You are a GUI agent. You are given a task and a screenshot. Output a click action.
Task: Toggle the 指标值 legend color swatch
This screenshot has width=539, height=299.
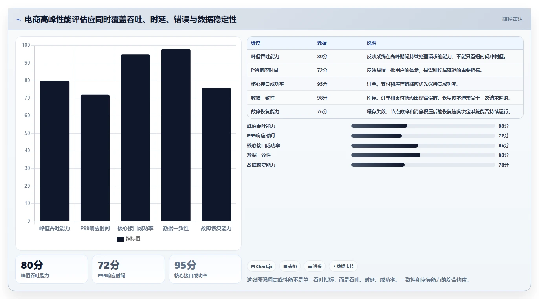click(x=120, y=239)
